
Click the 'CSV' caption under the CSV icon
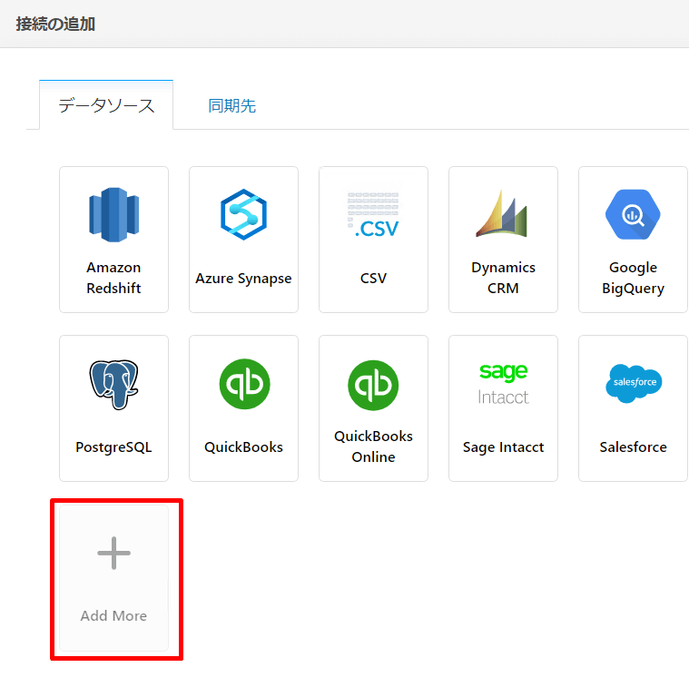pos(373,278)
